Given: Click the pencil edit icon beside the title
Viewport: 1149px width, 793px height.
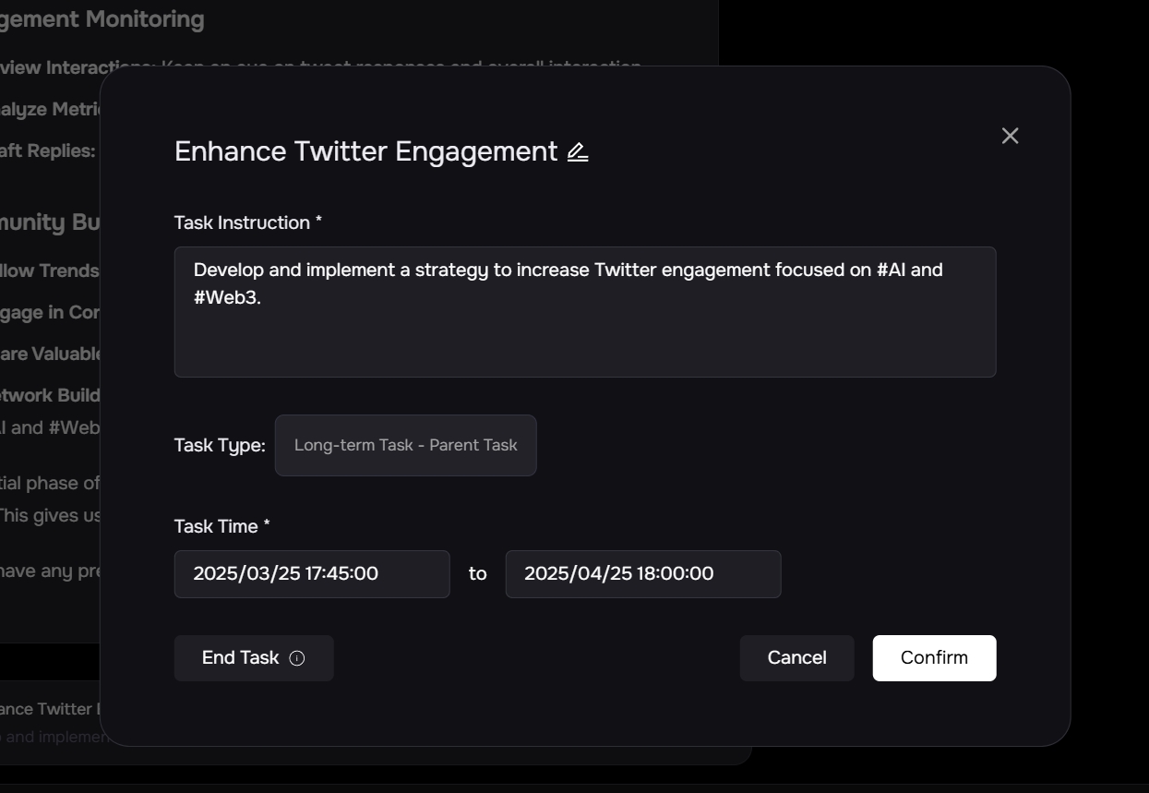Looking at the screenshot, I should pos(578,152).
